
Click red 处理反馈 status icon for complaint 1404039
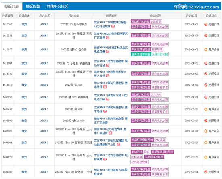click(x=206, y=172)
